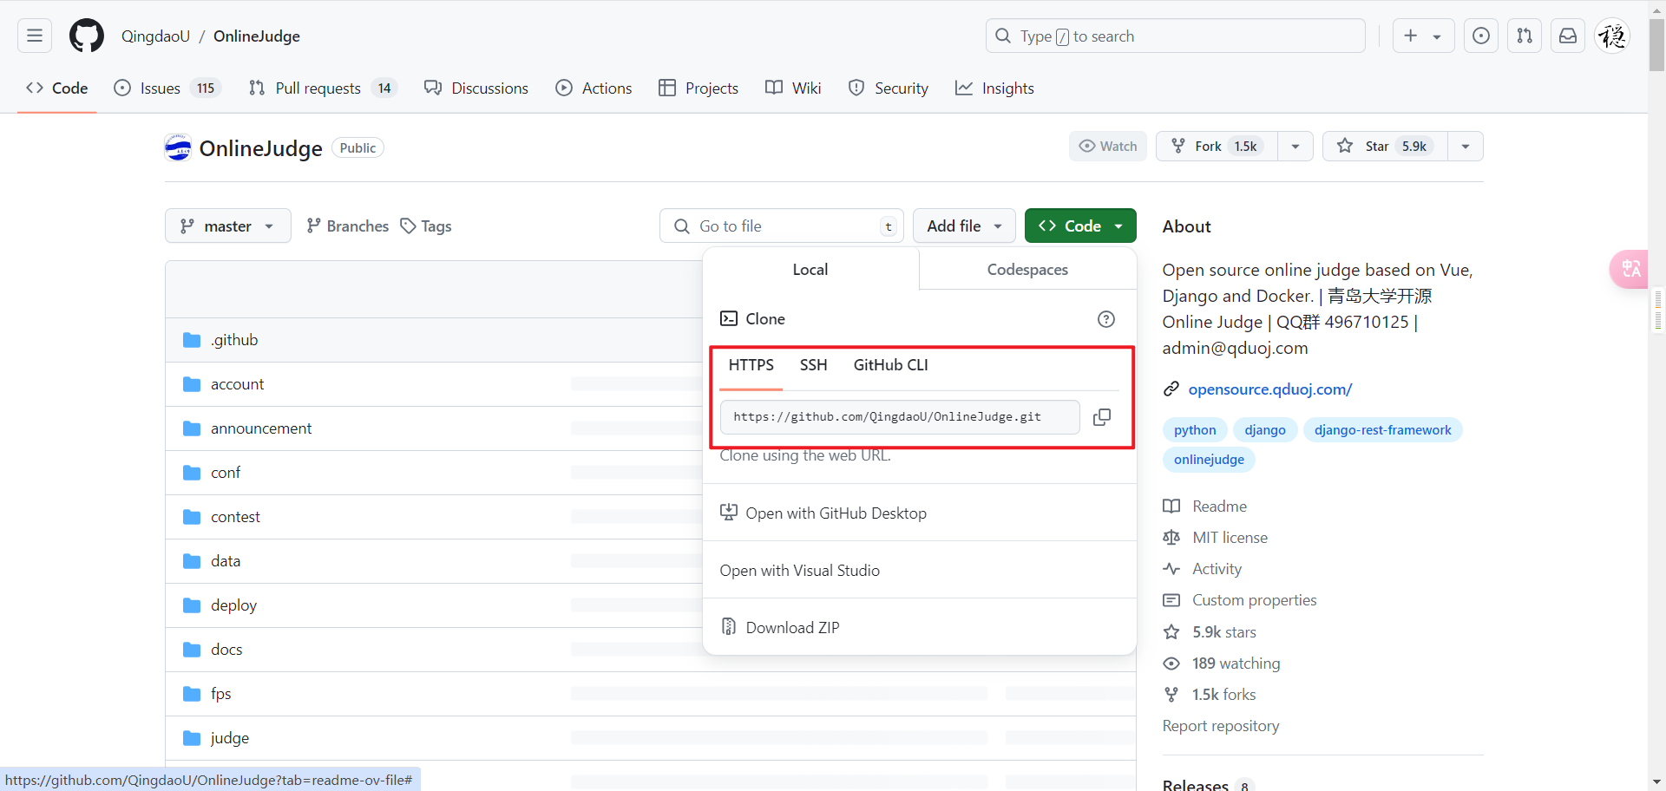Click the clone help question mark icon
1666x791 pixels.
1106,319
